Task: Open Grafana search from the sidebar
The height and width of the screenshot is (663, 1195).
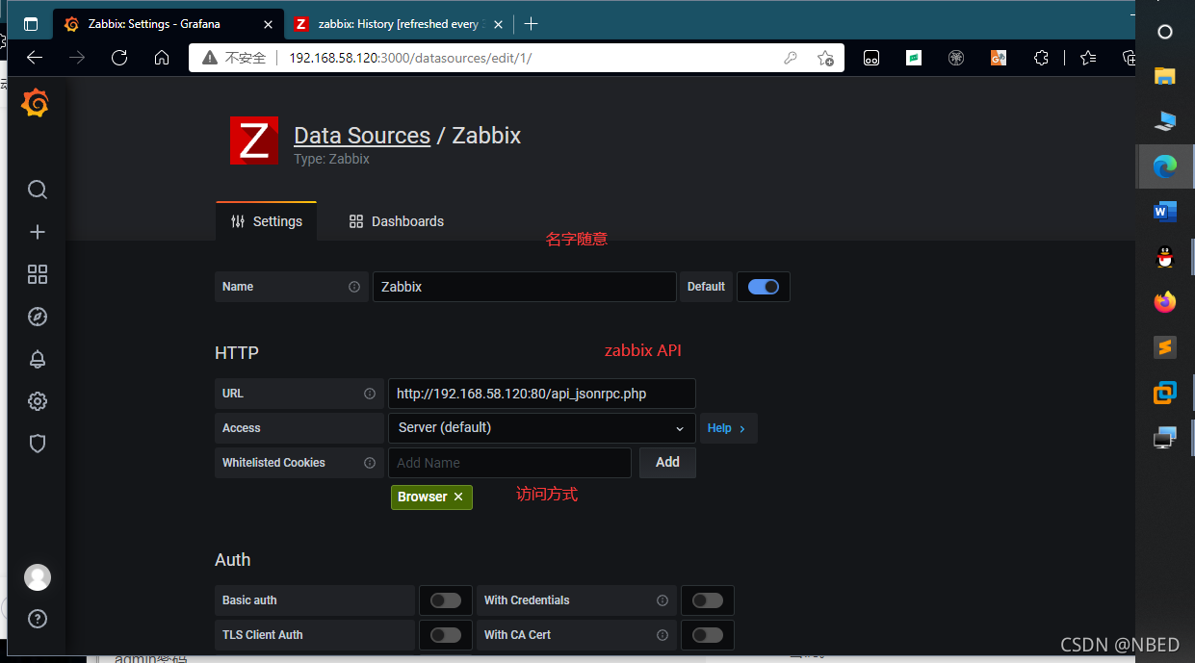Action: [38, 190]
